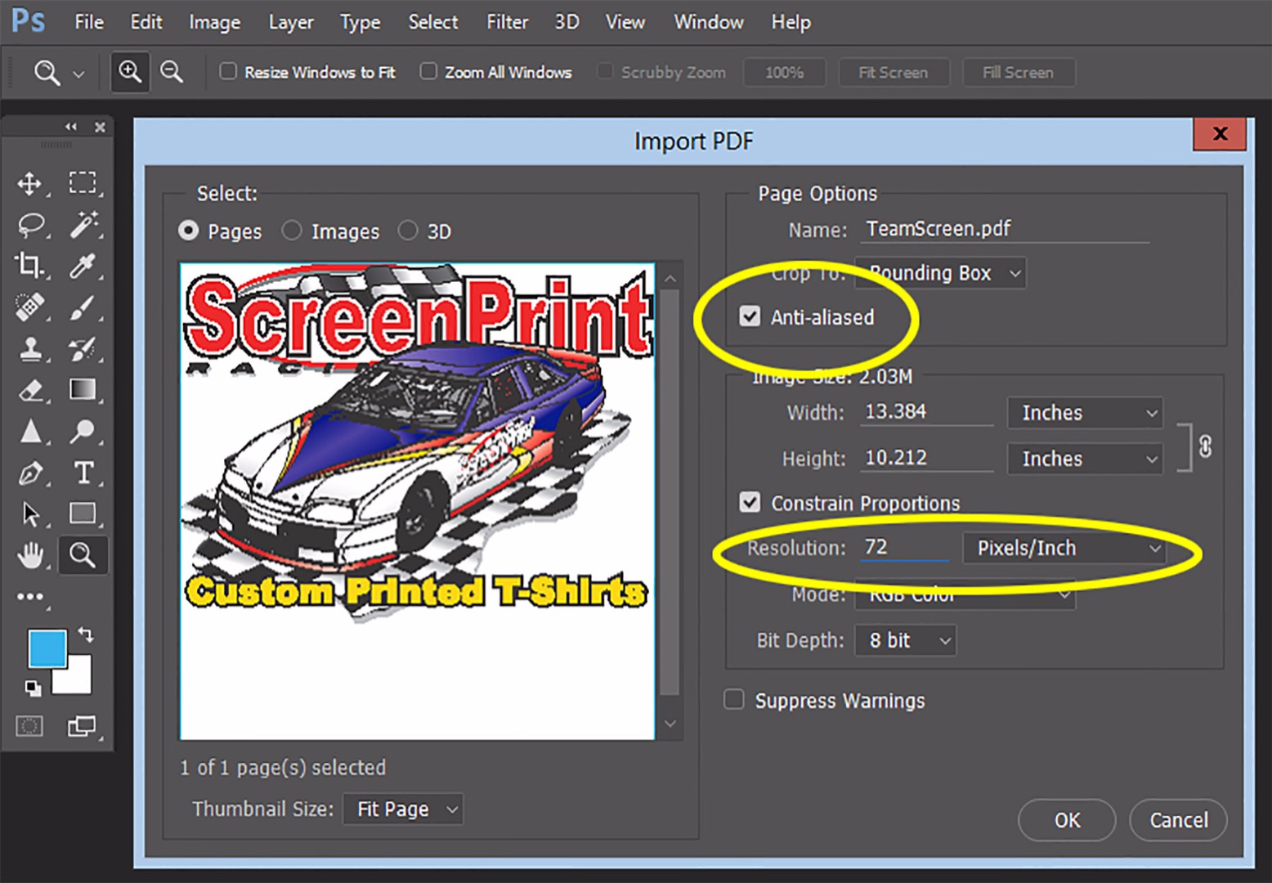1272x883 pixels.
Task: Select the Dodge tool
Action: [x=83, y=431]
